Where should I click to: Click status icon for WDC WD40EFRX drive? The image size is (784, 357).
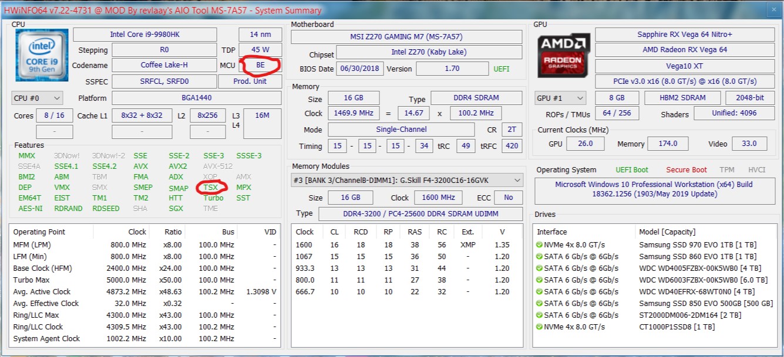[x=539, y=291]
